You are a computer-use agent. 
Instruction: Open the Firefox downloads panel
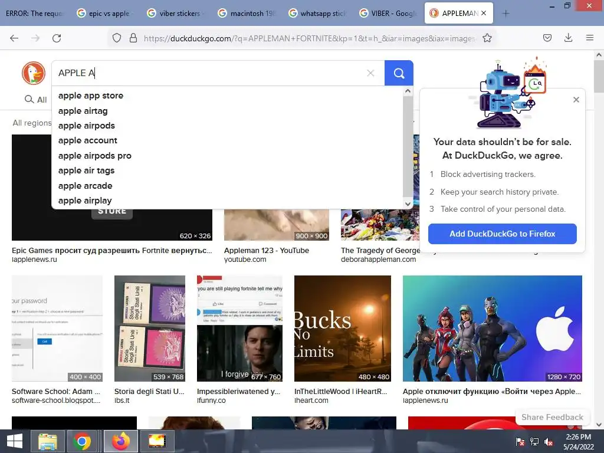(x=568, y=38)
